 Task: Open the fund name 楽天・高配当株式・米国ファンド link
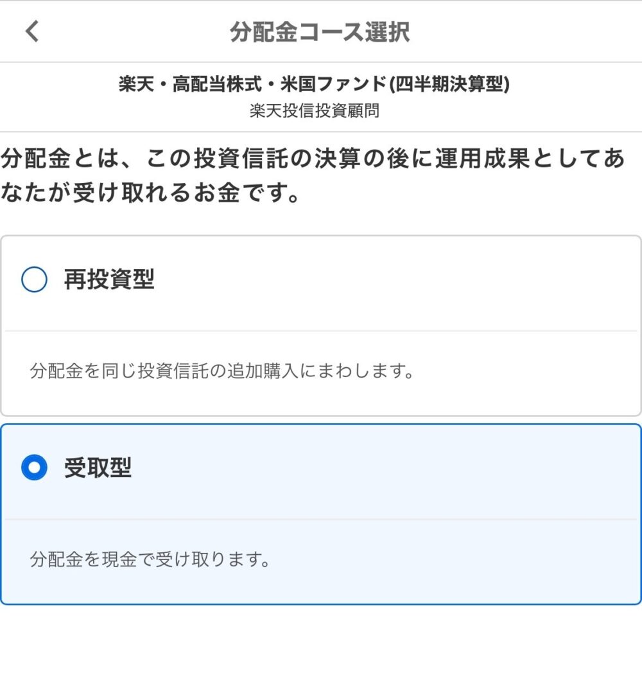(257, 85)
